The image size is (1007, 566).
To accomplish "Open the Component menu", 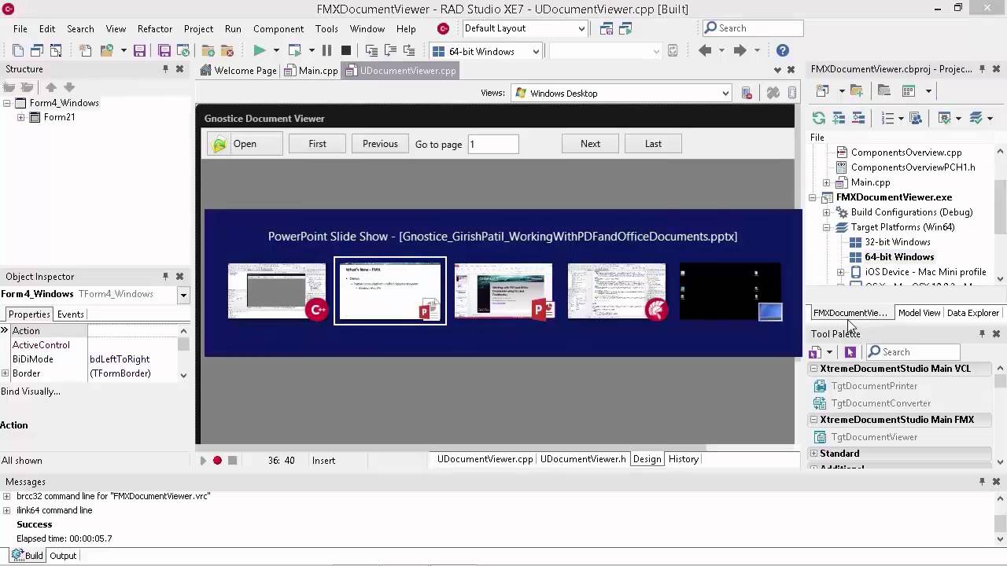I will 278,28.
